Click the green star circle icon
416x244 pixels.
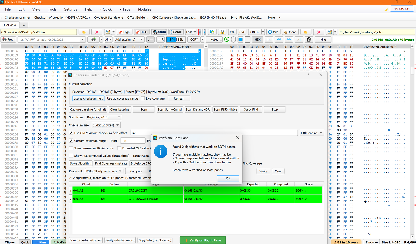[227, 39]
